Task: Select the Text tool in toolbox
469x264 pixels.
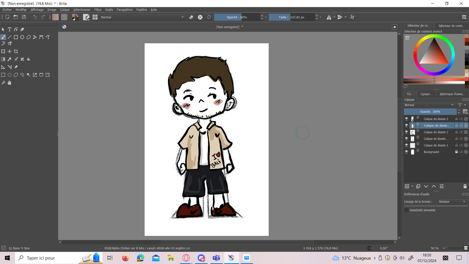Action: coord(9,29)
